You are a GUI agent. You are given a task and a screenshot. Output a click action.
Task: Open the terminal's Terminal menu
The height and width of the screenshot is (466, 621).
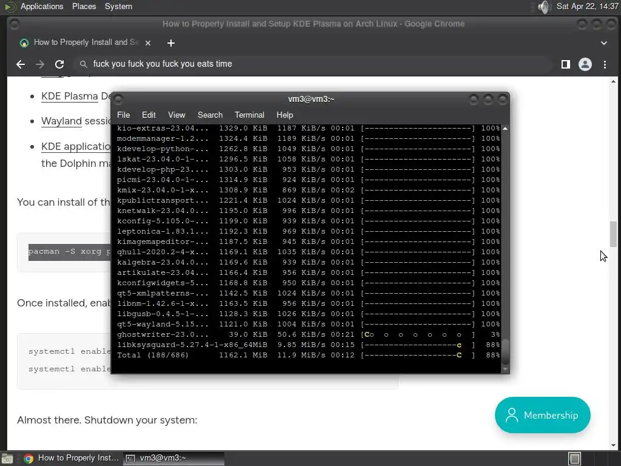pyautogui.click(x=249, y=115)
